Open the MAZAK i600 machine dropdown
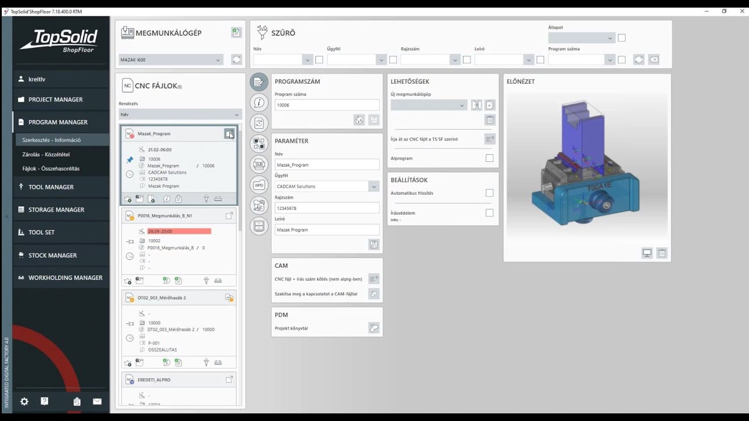Viewport: 749px width, 421px height. tap(171, 60)
